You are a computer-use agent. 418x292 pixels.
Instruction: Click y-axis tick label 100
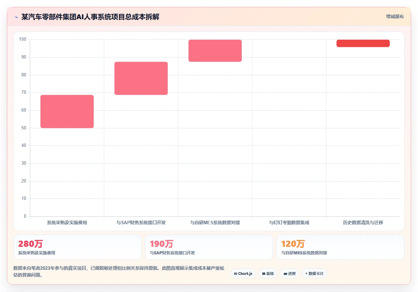tap(23, 39)
